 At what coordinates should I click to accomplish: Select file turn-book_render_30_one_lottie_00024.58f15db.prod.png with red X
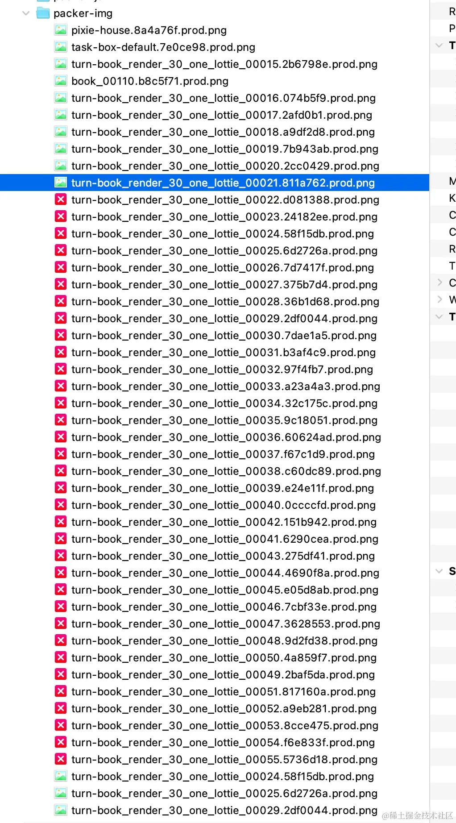click(223, 234)
